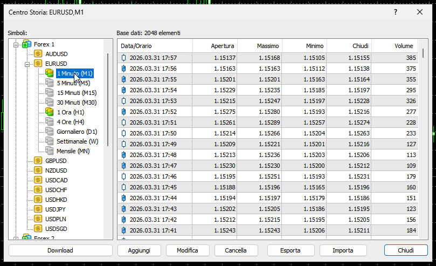Screen dimensions: 436x266
Task: Select the Mensile (MN) timeframe
Action: [73, 151]
